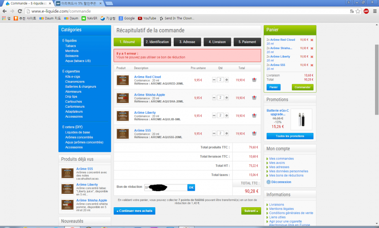The width and height of the screenshot is (379, 228).
Task: Decrease Arôme Shisha Apple quantity with minus
Action: tap(214, 98)
